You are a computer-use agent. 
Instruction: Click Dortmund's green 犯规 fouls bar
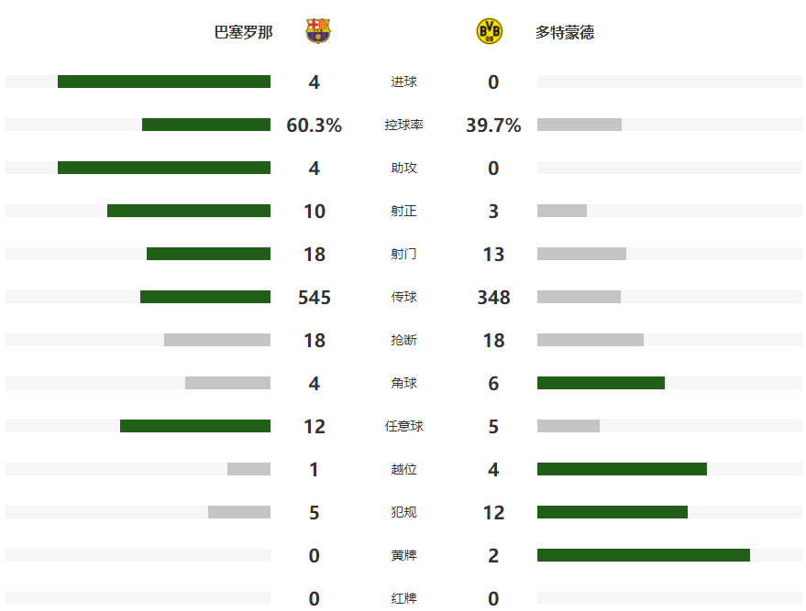point(613,512)
